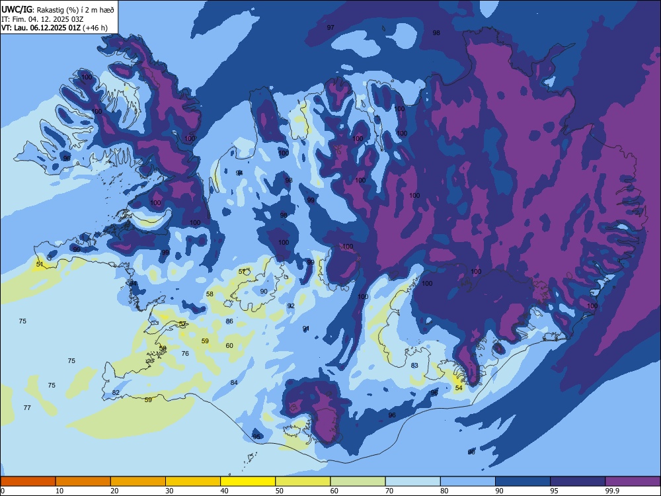Viewport: 661px width, 496px height.
Task: Pick the 95–99.9 dark navy legend swatch
Action: (578, 481)
